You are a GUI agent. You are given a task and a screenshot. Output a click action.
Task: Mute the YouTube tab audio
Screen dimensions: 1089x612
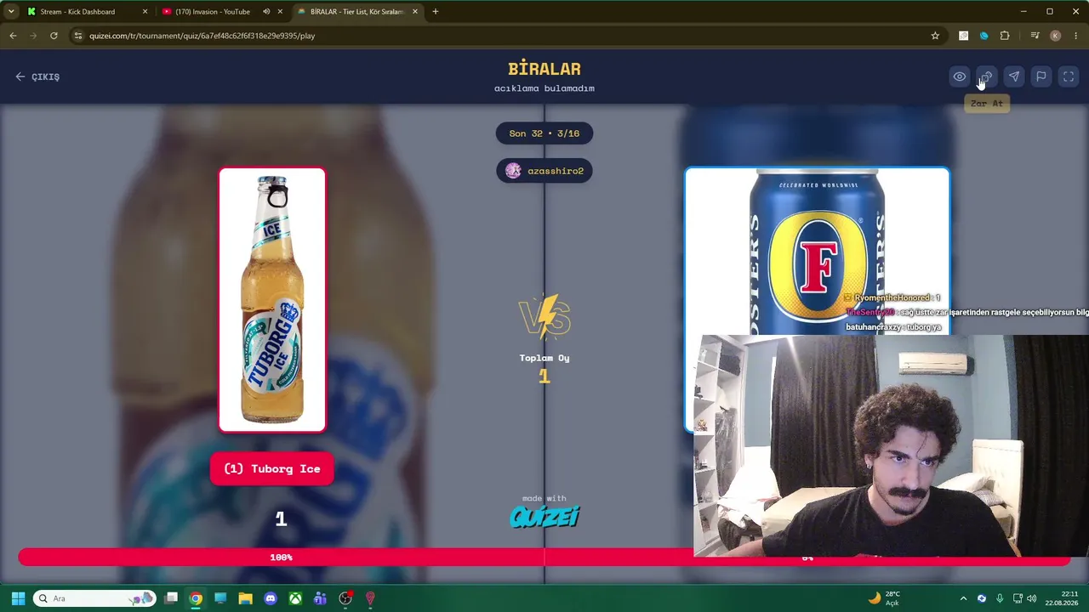pyautogui.click(x=266, y=12)
